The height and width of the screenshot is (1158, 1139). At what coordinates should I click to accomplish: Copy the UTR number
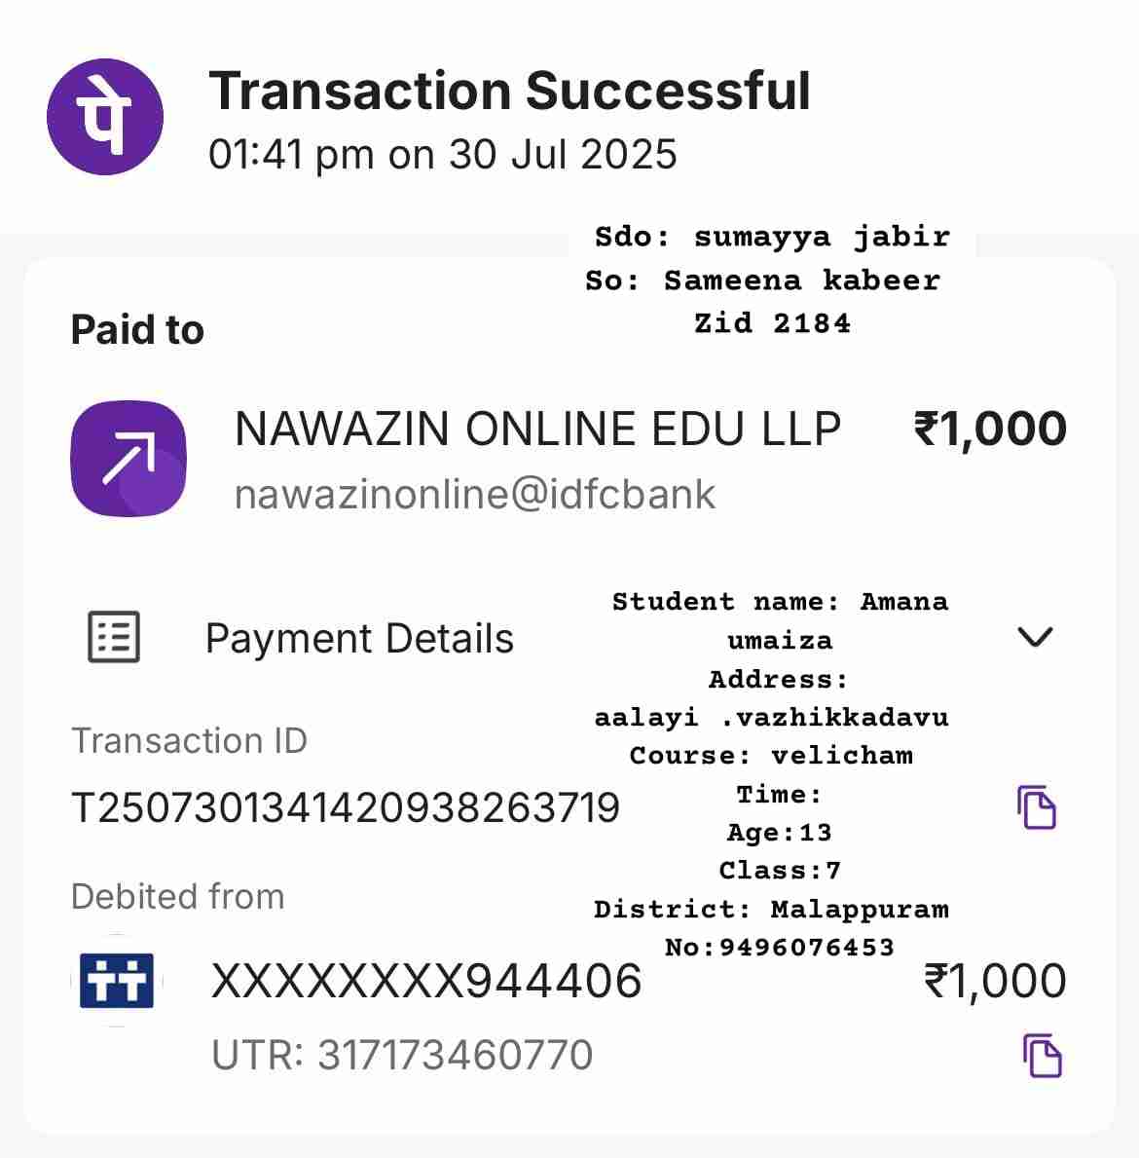tap(1042, 1056)
